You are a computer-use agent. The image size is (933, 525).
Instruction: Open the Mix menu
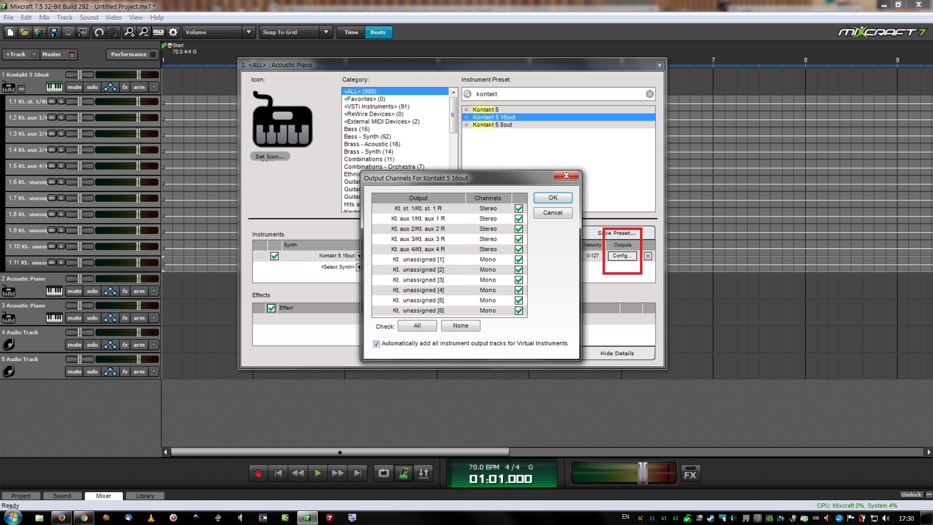tap(44, 17)
